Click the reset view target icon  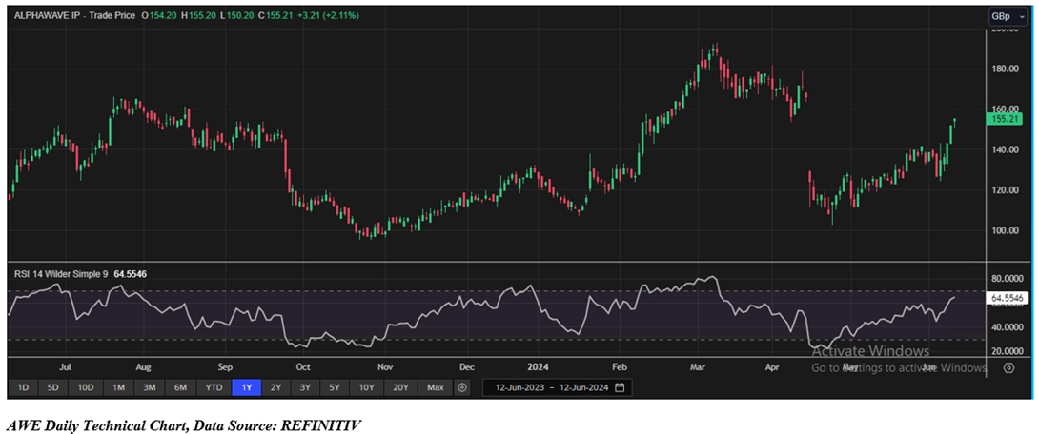[x=1008, y=368]
